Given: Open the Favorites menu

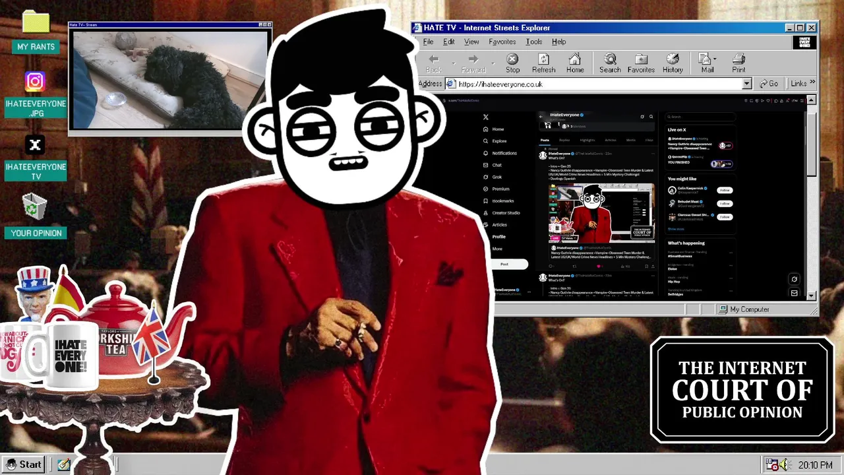Looking at the screenshot, I should click(502, 42).
